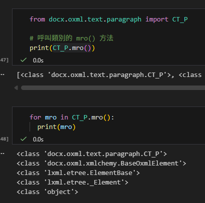Click the '0.0s' execution time of cell 48

point(38,139)
